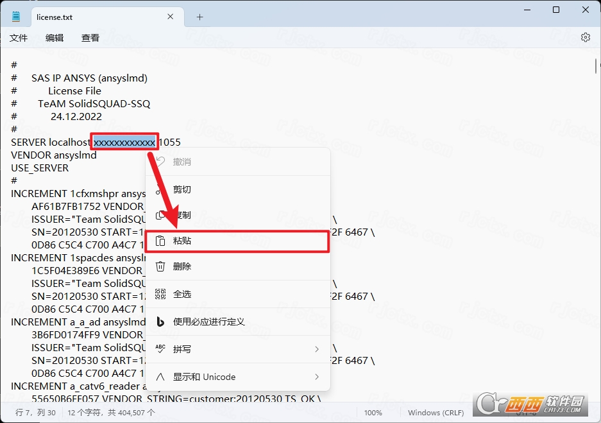Viewport: 601px width, 423px height.
Task: Click the trash bin delete icon
Action: coord(160,266)
